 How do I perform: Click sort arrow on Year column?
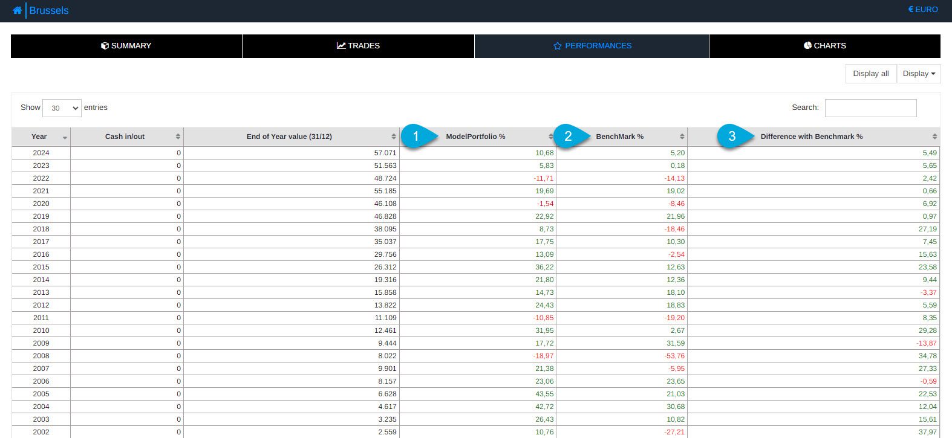(x=65, y=137)
